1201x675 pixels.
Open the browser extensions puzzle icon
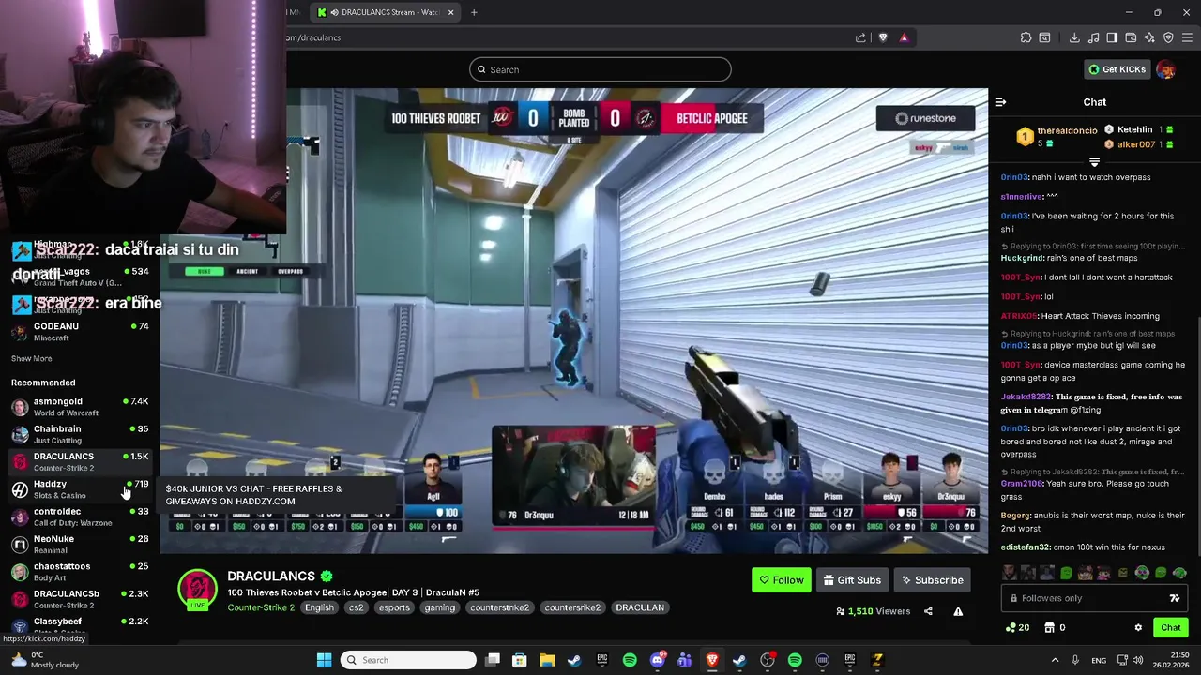point(1026,37)
